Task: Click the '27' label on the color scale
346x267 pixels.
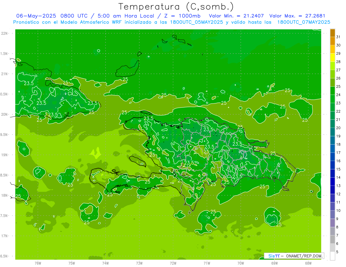Action: [339, 70]
